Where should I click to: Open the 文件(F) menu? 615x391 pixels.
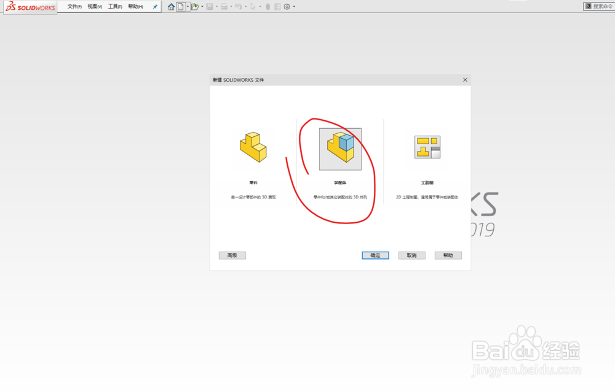74,7
